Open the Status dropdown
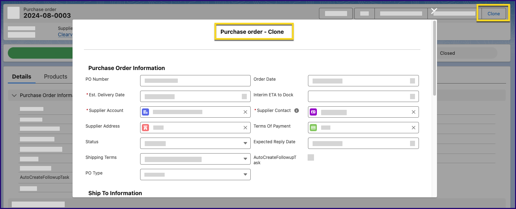 (195, 143)
